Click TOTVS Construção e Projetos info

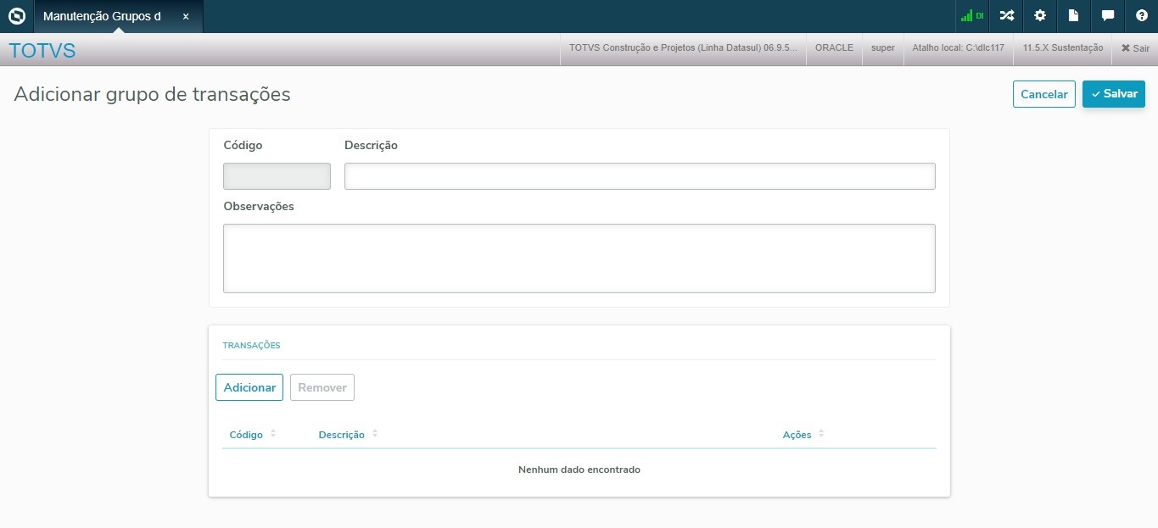click(x=683, y=48)
